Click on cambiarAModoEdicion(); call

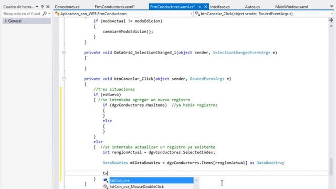click(x=128, y=31)
